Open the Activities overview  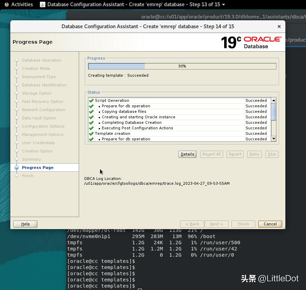22,4
